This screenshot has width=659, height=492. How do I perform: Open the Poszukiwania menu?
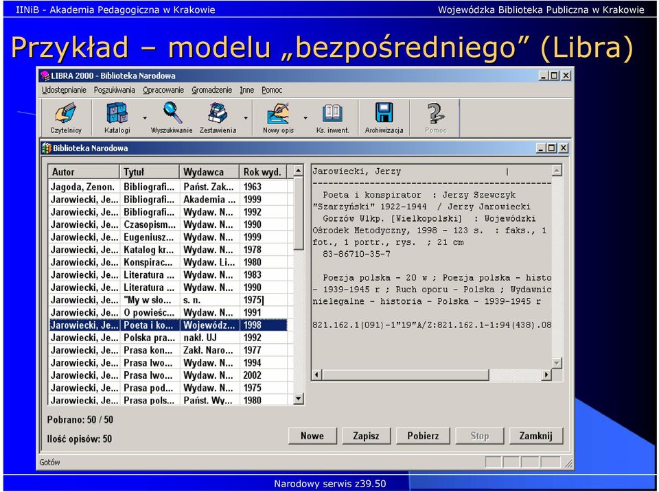(115, 90)
